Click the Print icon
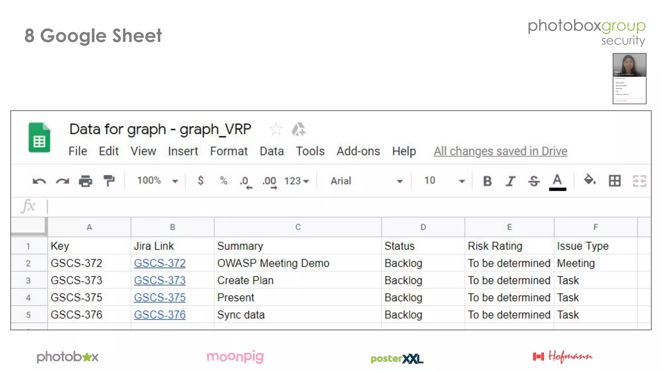Viewport: 662px width, 372px height. pyautogui.click(x=86, y=181)
